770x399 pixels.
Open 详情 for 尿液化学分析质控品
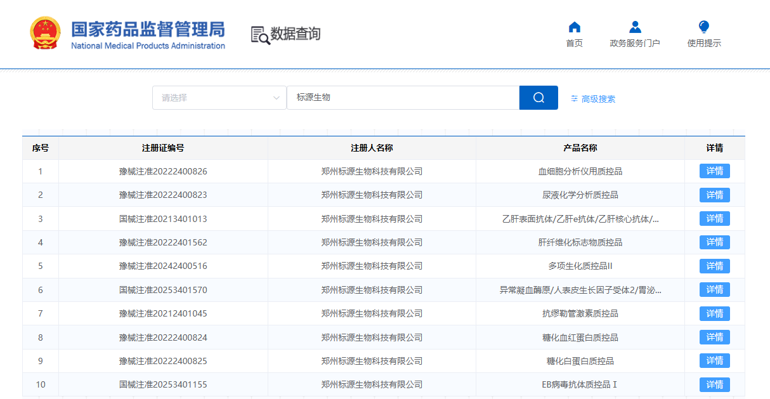click(714, 195)
